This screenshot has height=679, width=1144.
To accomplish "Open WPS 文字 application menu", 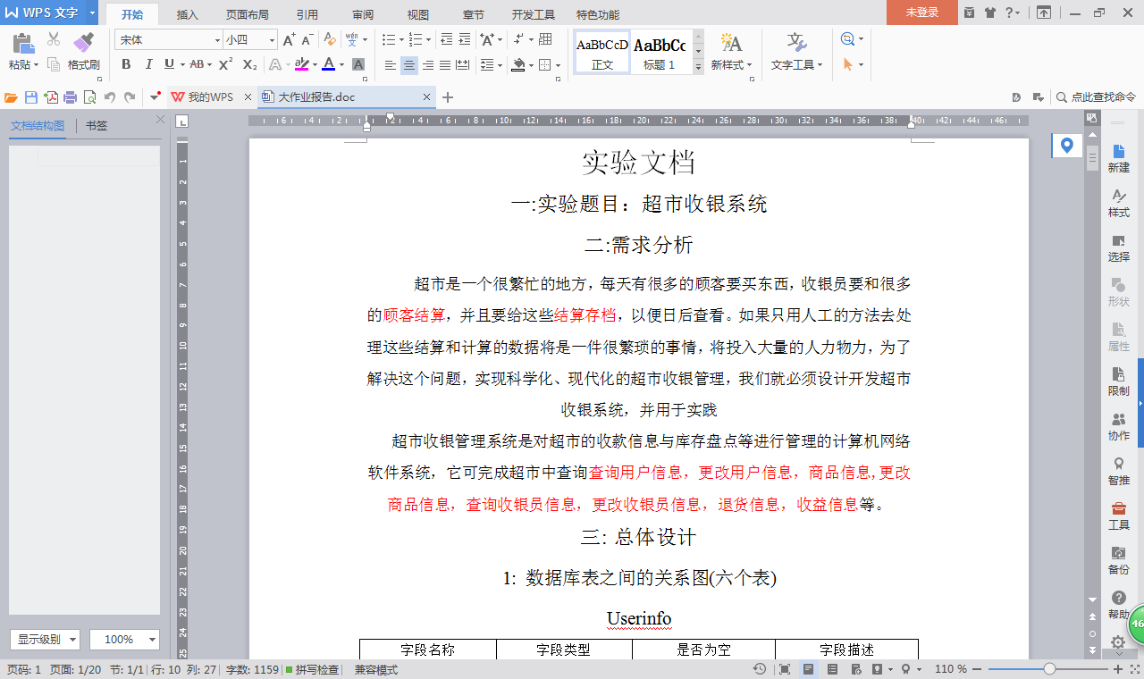I will (49, 13).
